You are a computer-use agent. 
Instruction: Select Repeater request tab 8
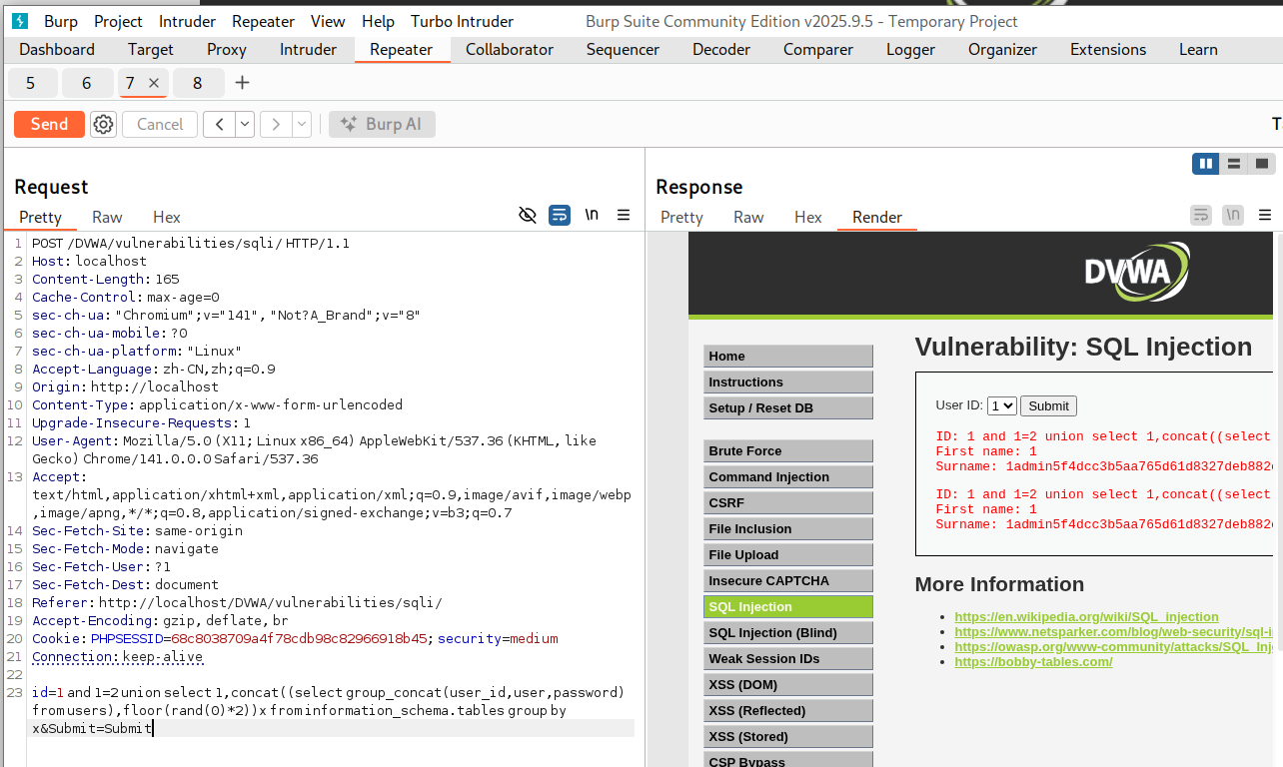click(x=198, y=83)
